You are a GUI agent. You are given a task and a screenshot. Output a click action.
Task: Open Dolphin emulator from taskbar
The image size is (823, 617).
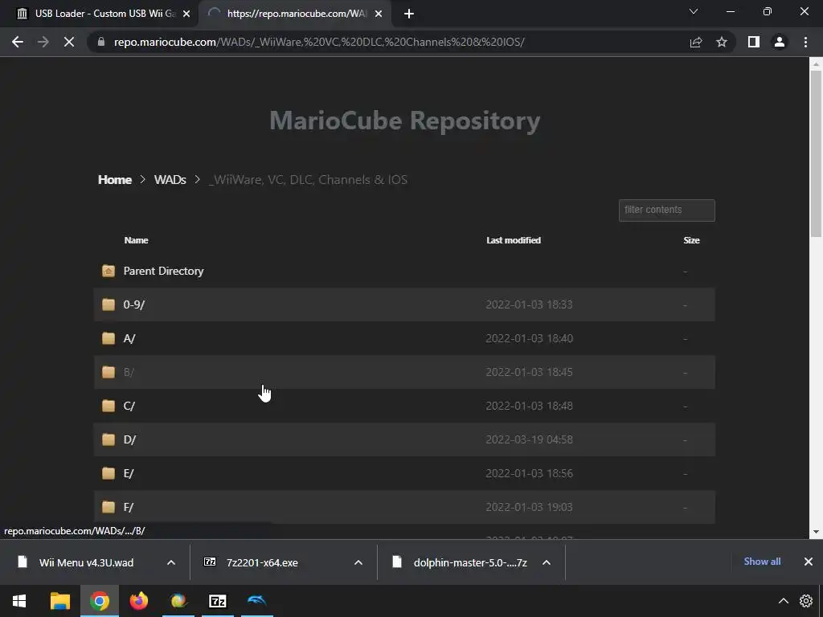tap(256, 601)
